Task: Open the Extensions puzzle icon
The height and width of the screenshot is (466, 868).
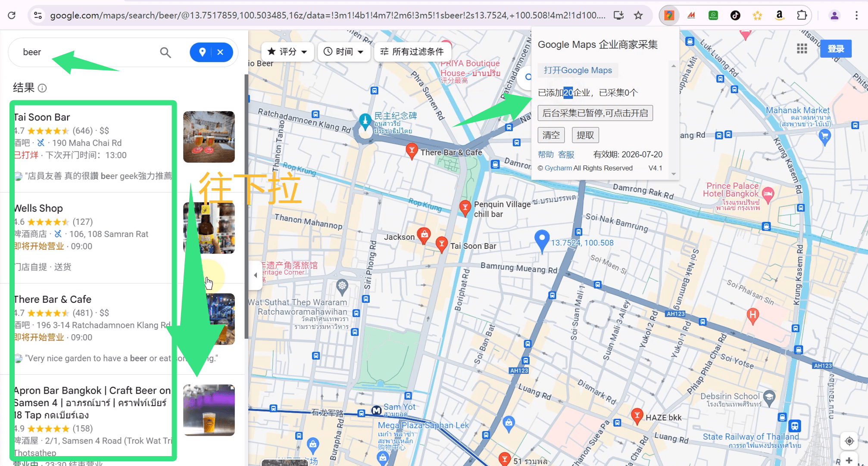Action: (x=802, y=15)
